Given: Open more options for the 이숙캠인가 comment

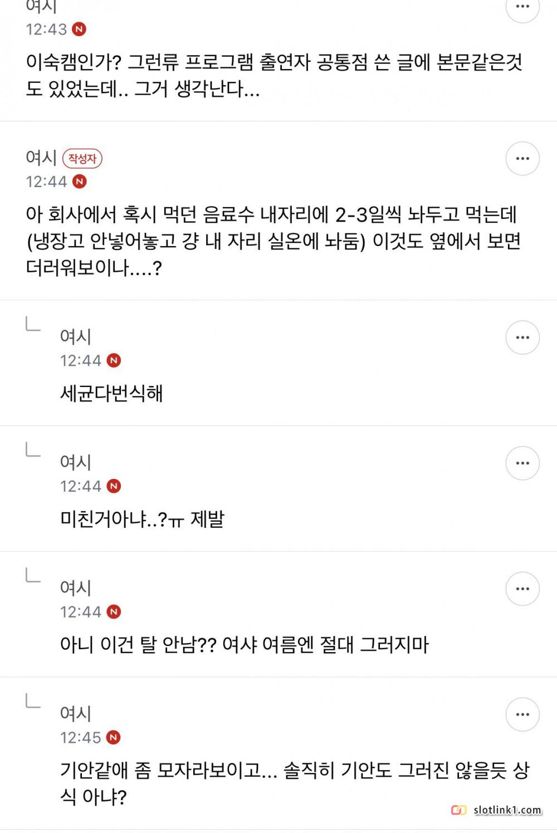Looking at the screenshot, I should pos(522,7).
